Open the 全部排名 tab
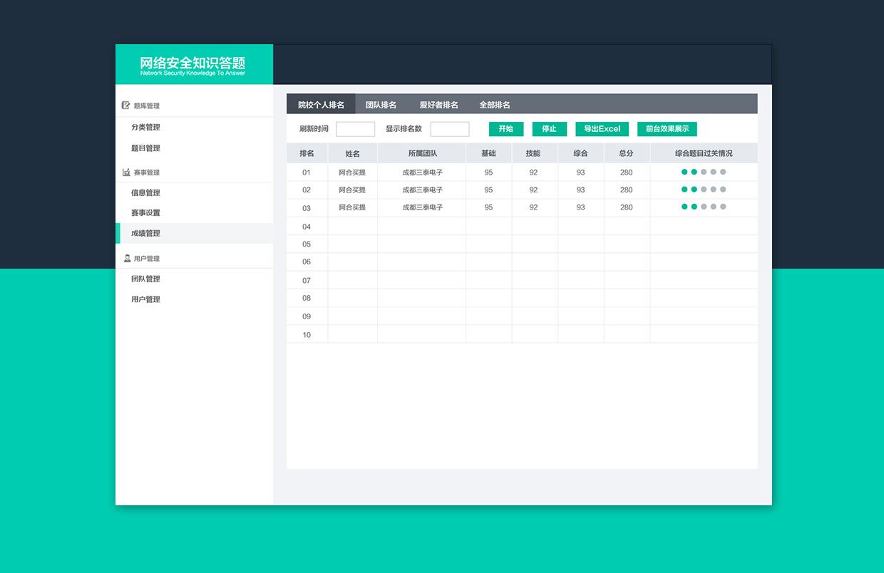This screenshot has width=884, height=573. pyautogui.click(x=495, y=105)
